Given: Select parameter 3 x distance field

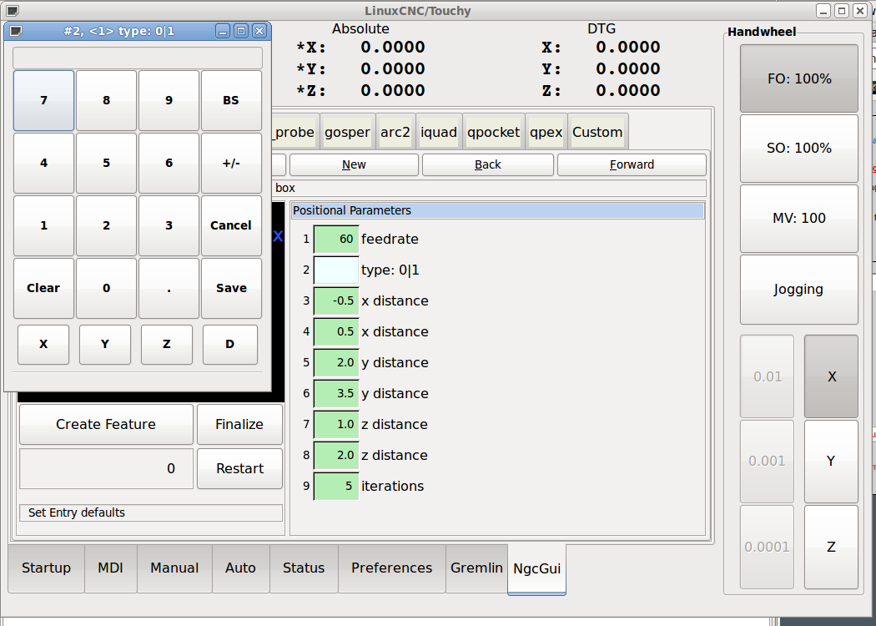Looking at the screenshot, I should point(335,301).
